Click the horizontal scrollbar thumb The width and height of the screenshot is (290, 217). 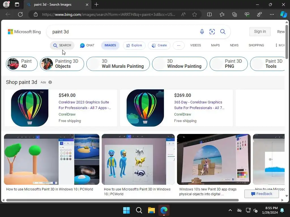coord(122,200)
